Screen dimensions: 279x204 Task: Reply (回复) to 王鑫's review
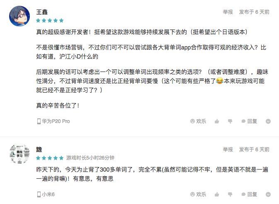coord(249,121)
